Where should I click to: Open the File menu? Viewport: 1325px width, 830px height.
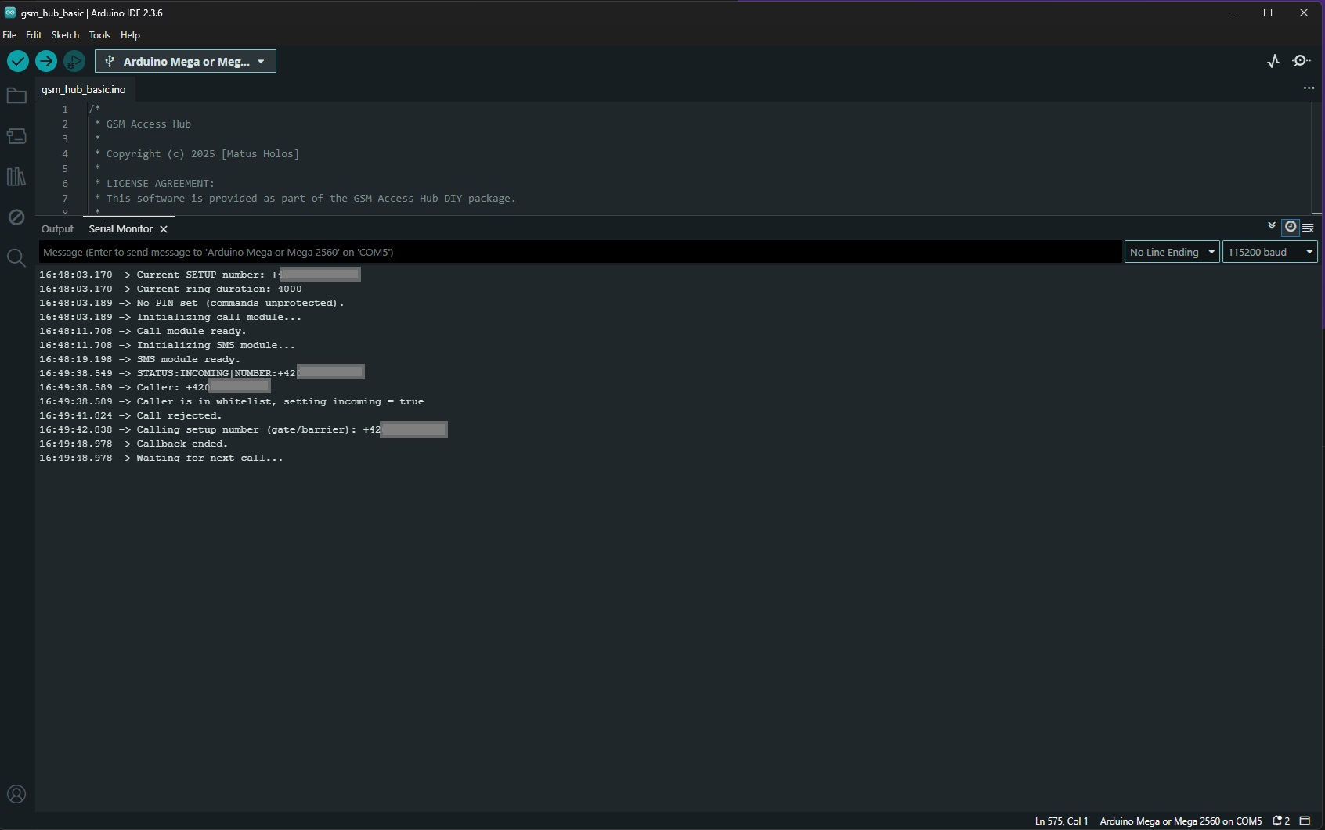click(9, 35)
